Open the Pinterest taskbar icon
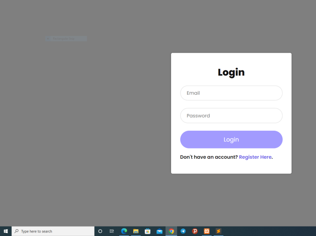Screen dimensions: 316x236 (195, 231)
